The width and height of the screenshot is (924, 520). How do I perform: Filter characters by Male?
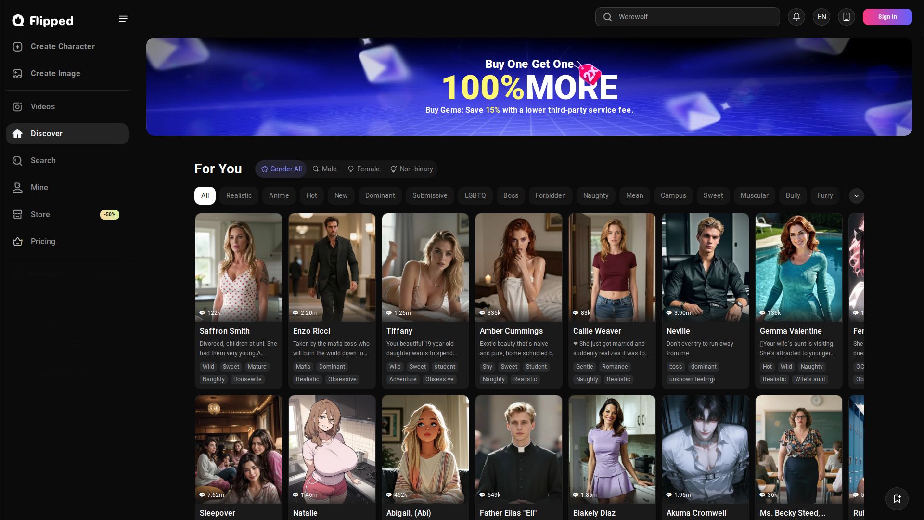(x=324, y=169)
